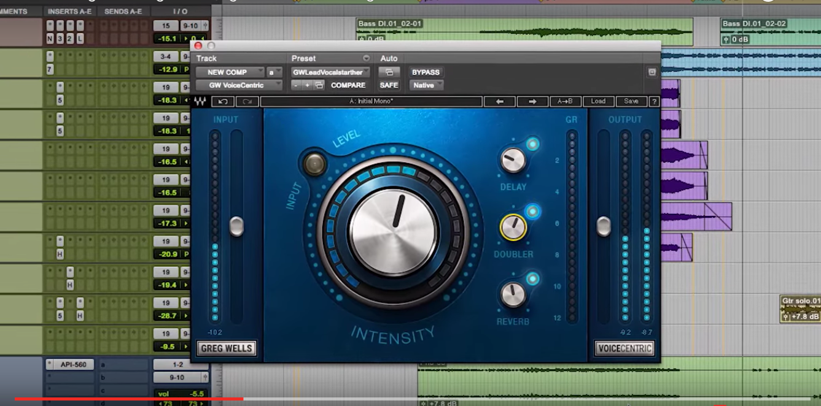Open the insert position 'a' selector

coord(274,72)
